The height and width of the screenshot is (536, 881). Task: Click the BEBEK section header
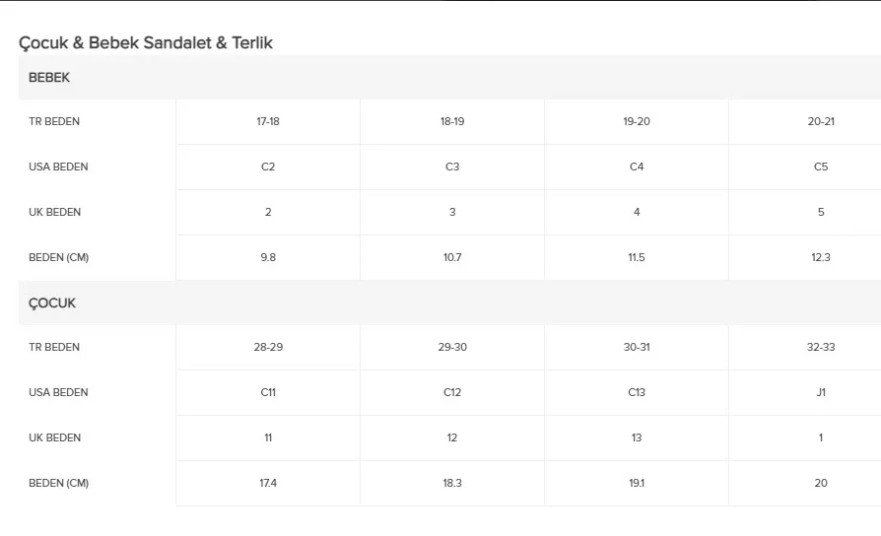49,78
